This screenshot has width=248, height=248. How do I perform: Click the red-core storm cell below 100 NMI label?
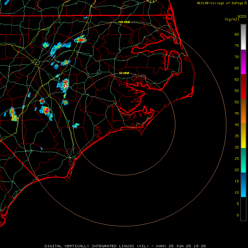[81, 39]
